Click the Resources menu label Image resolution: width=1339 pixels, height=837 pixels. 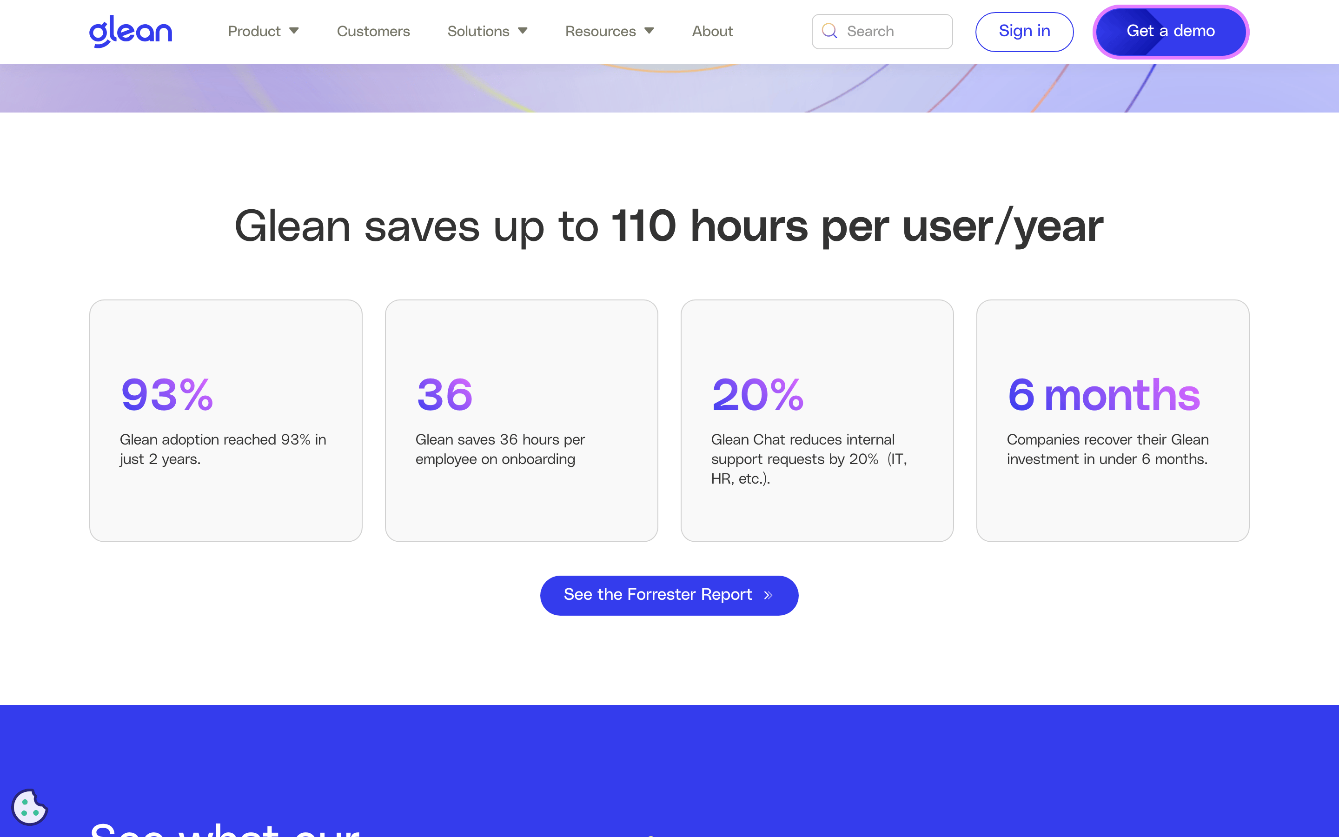pos(600,32)
